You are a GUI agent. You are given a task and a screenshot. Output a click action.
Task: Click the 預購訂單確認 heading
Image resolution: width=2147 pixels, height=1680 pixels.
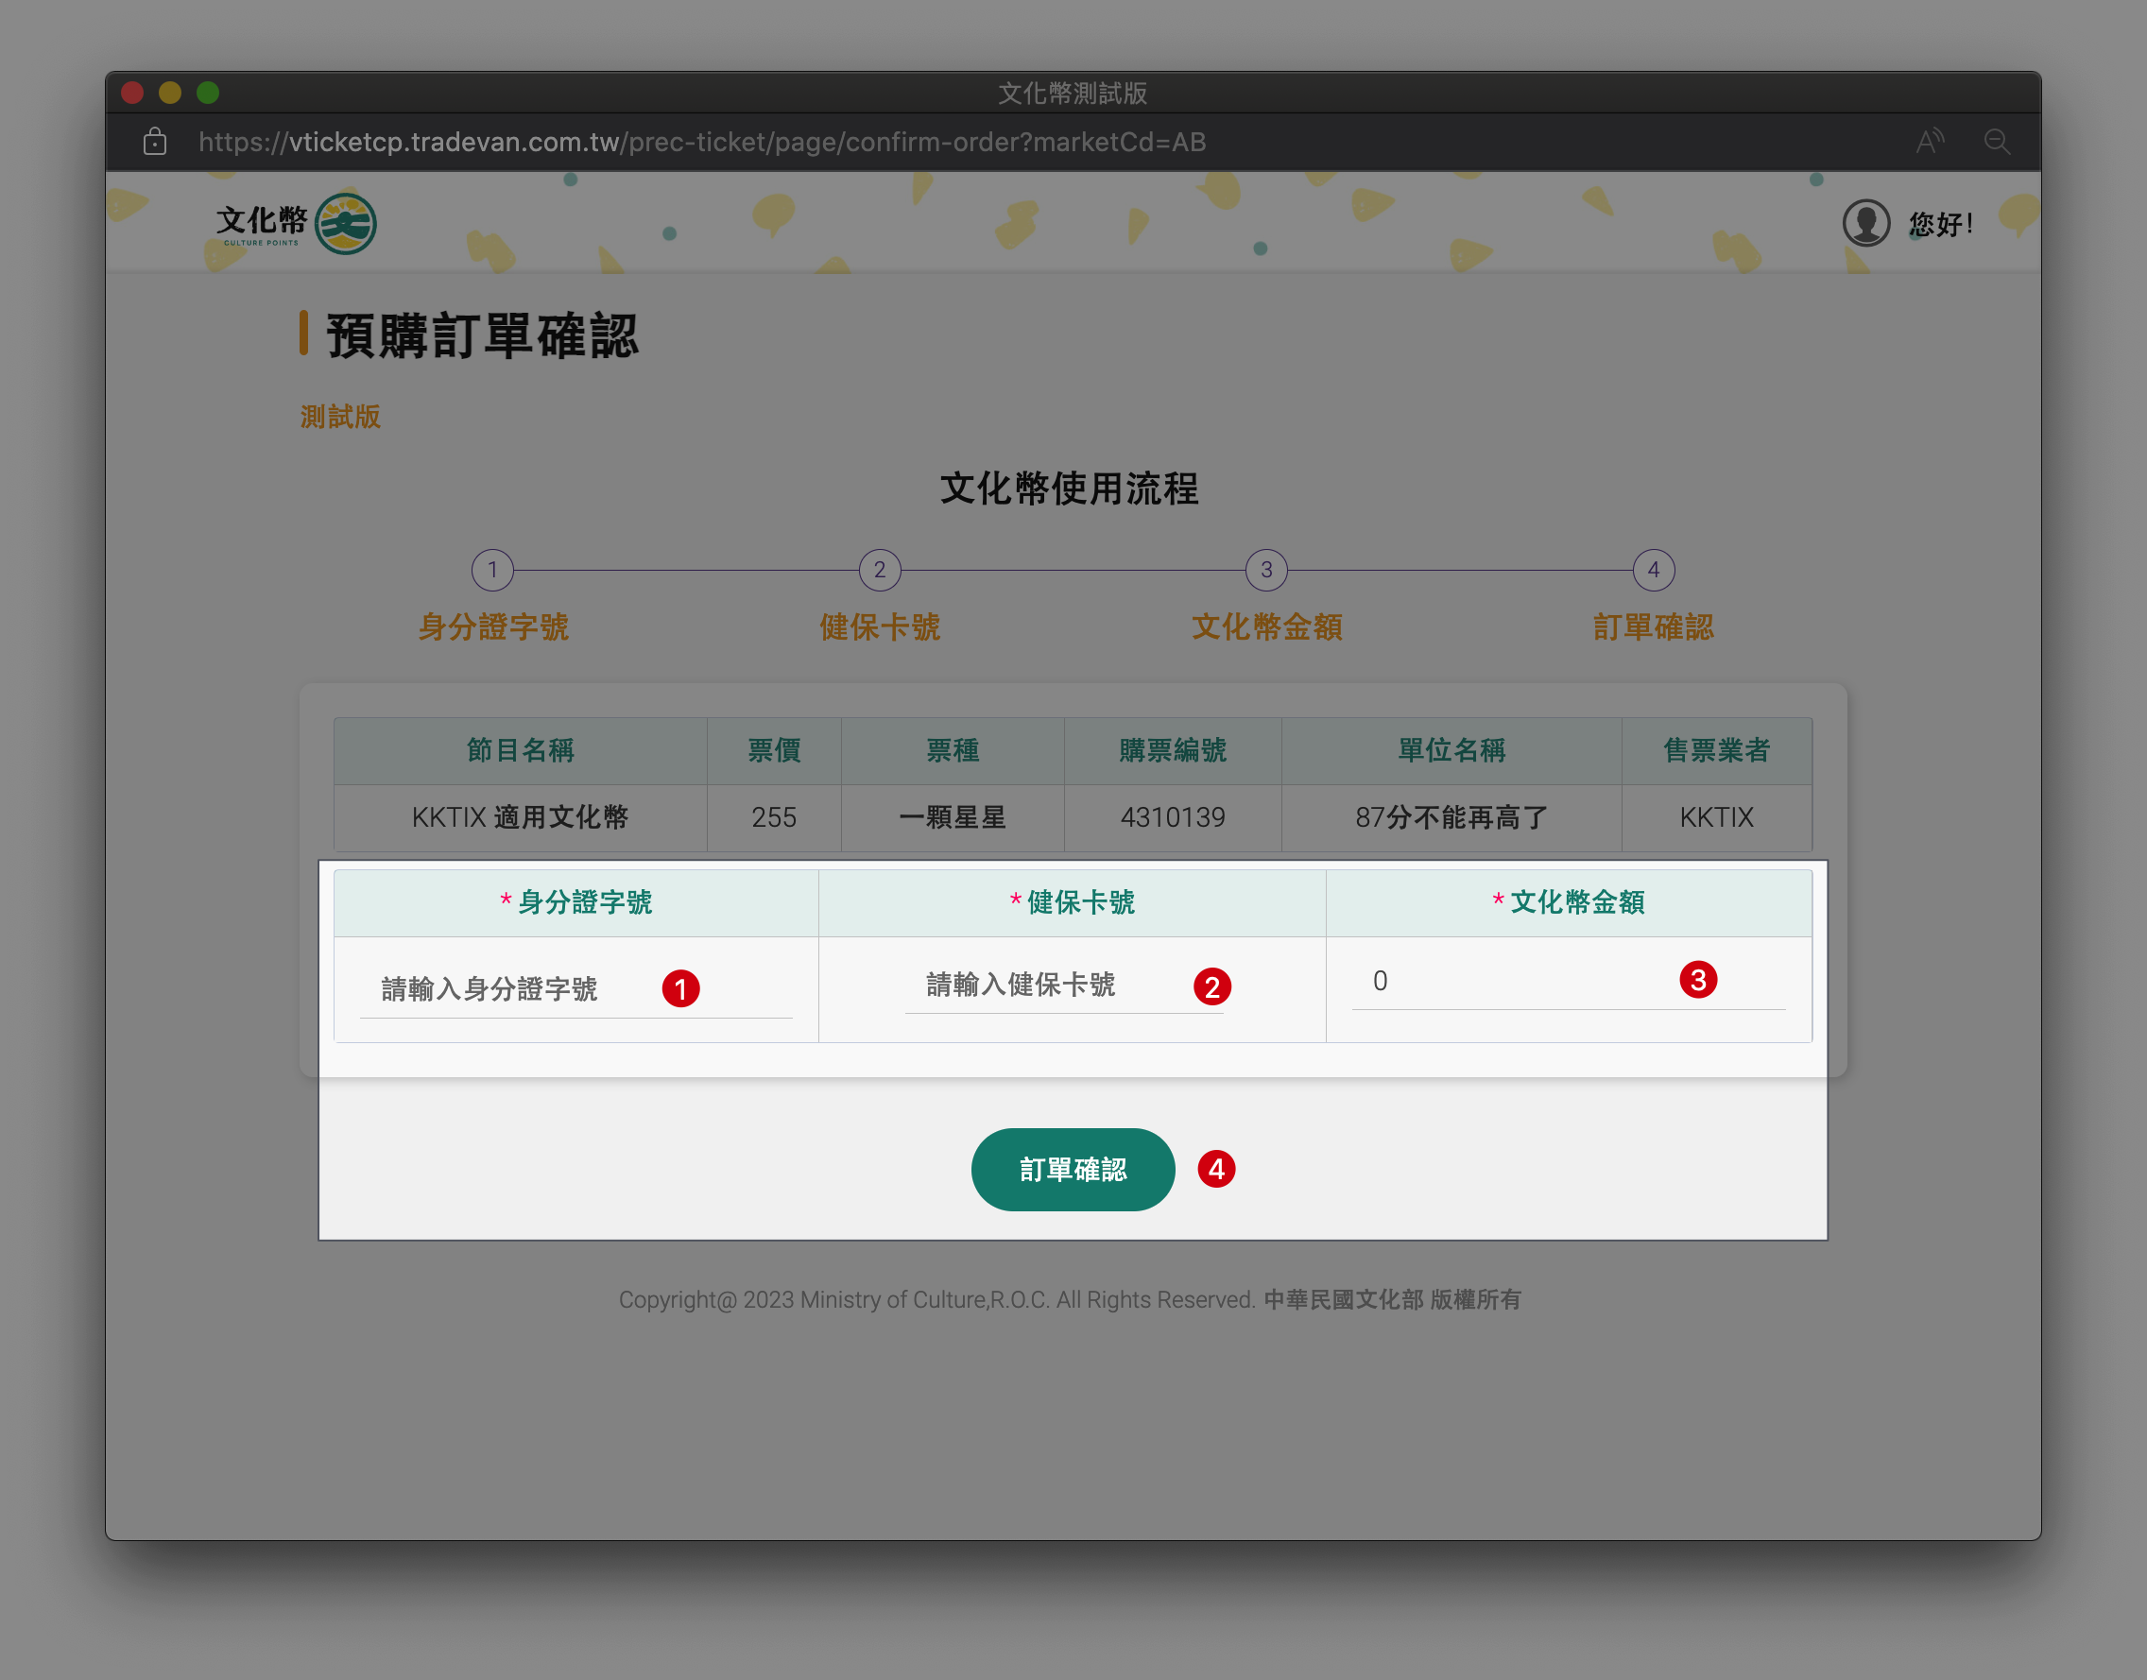(x=483, y=335)
